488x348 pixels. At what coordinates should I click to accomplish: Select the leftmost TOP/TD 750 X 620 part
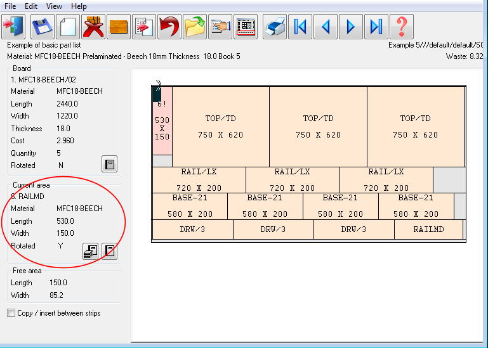tap(221, 127)
